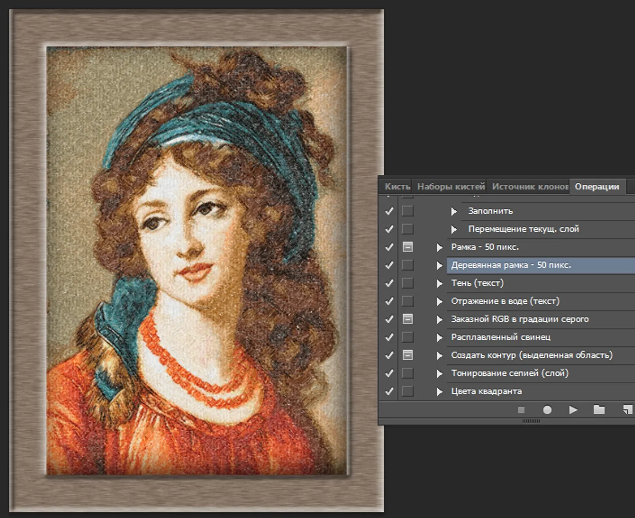
Task: Select the Тонирование сепией (слой) action
Action: point(541,373)
